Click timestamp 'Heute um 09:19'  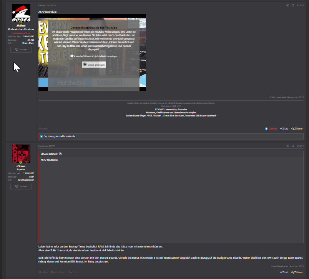coord(47,146)
